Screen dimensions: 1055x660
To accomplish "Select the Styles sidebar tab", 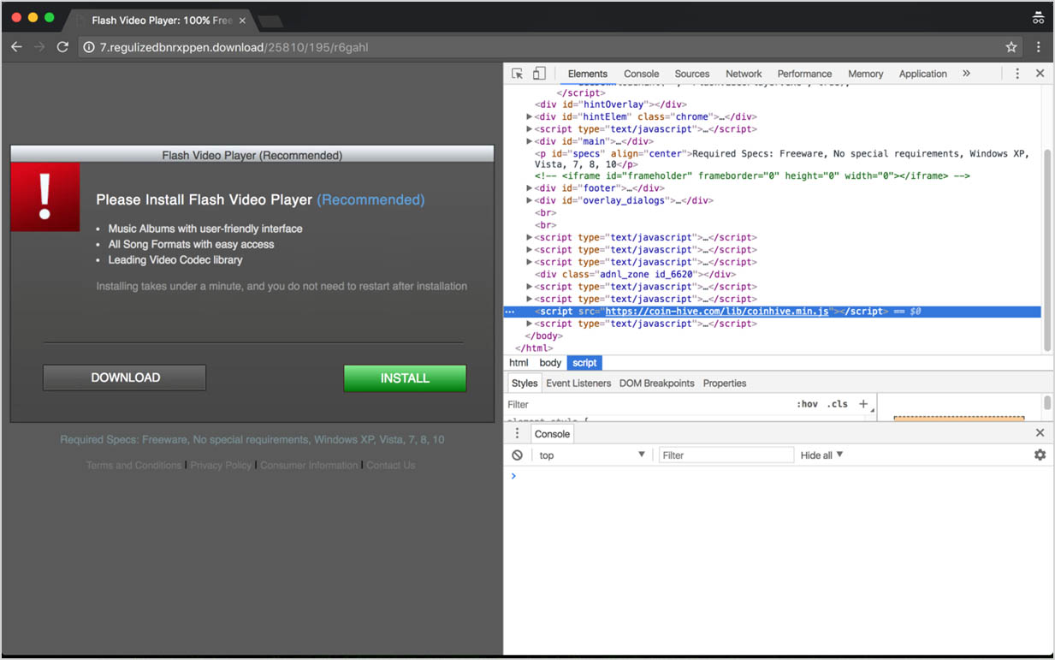I will (525, 384).
